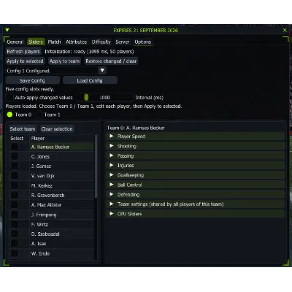The width and height of the screenshot is (292, 292).
Task: Tick the checkbox for M. Kerkez
Action: coord(15,185)
